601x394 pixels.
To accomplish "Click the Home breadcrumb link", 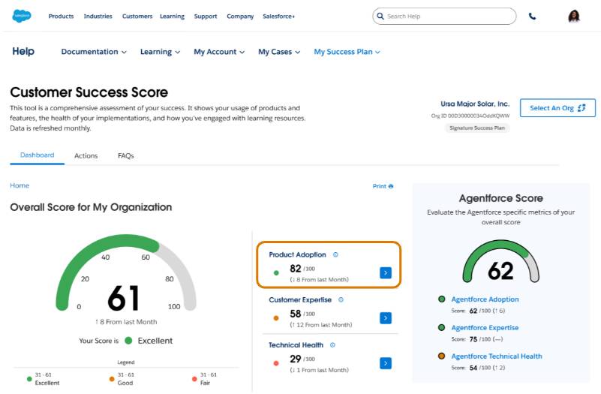I will click(x=20, y=185).
